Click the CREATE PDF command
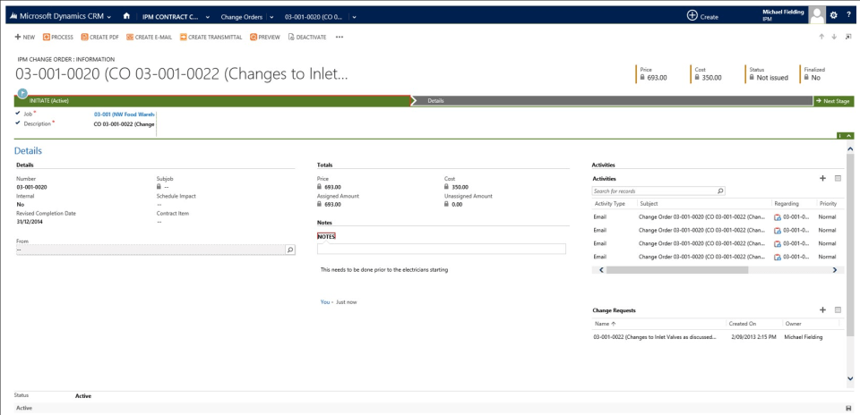 (99, 38)
